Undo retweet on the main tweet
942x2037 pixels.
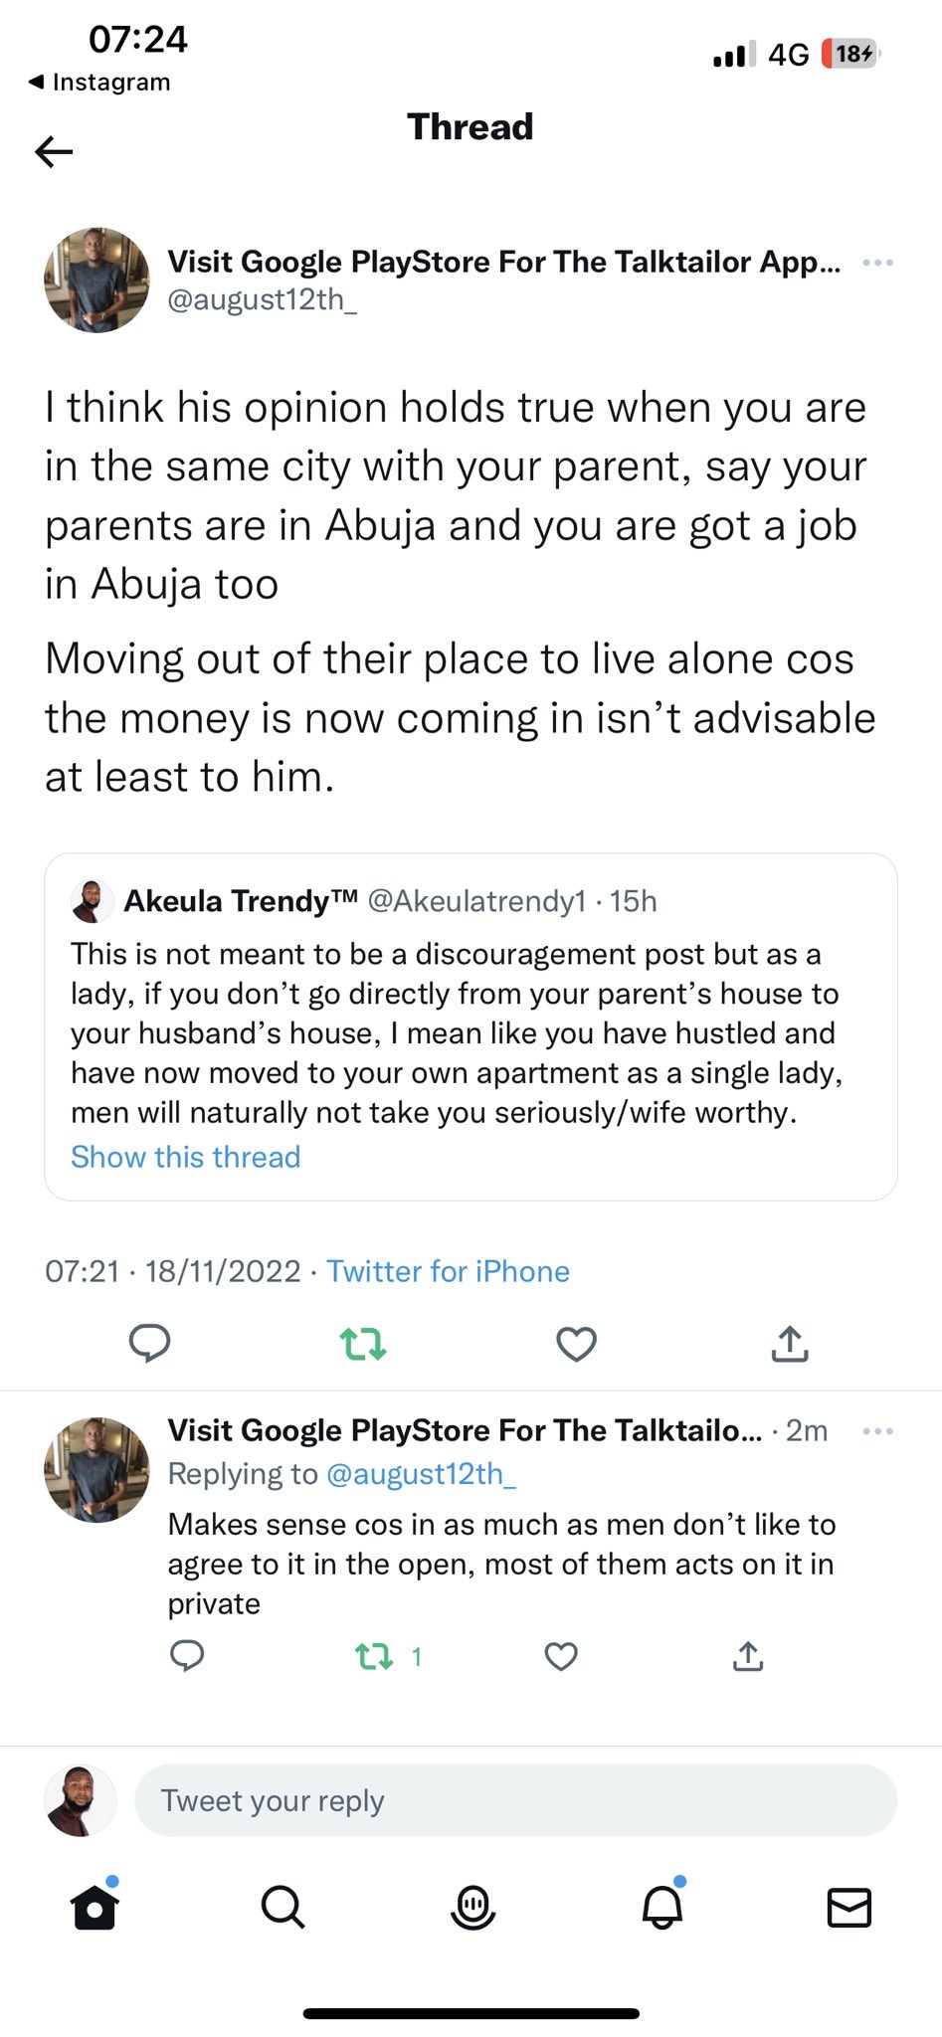[x=363, y=1344]
